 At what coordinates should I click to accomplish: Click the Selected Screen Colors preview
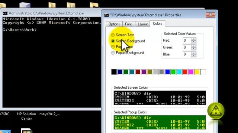(x=160, y=98)
